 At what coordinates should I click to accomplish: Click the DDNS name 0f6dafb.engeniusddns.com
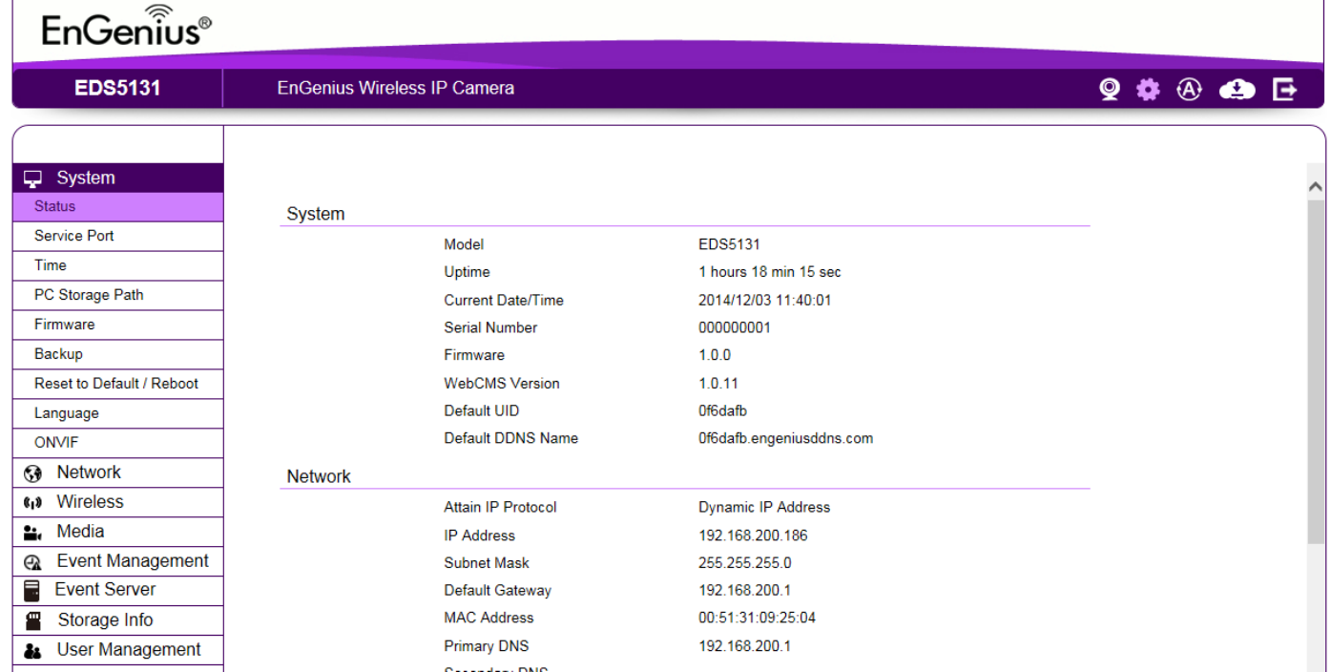point(785,439)
